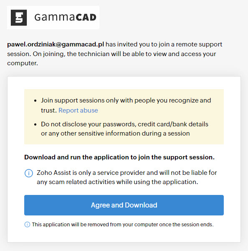Open the Report abuse link
Screen dimensions: 248x251
pos(78,110)
